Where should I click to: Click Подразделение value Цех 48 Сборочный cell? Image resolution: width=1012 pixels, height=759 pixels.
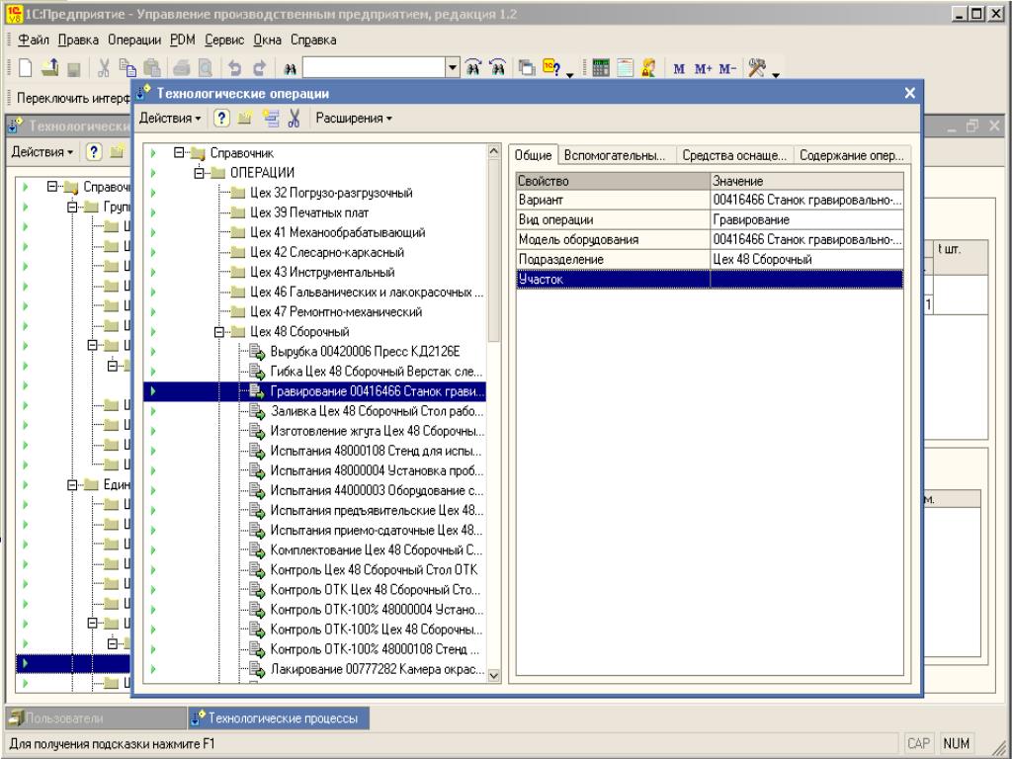point(806,260)
